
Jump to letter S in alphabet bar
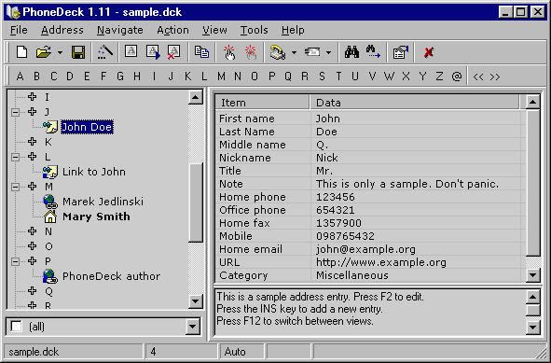[x=322, y=77]
